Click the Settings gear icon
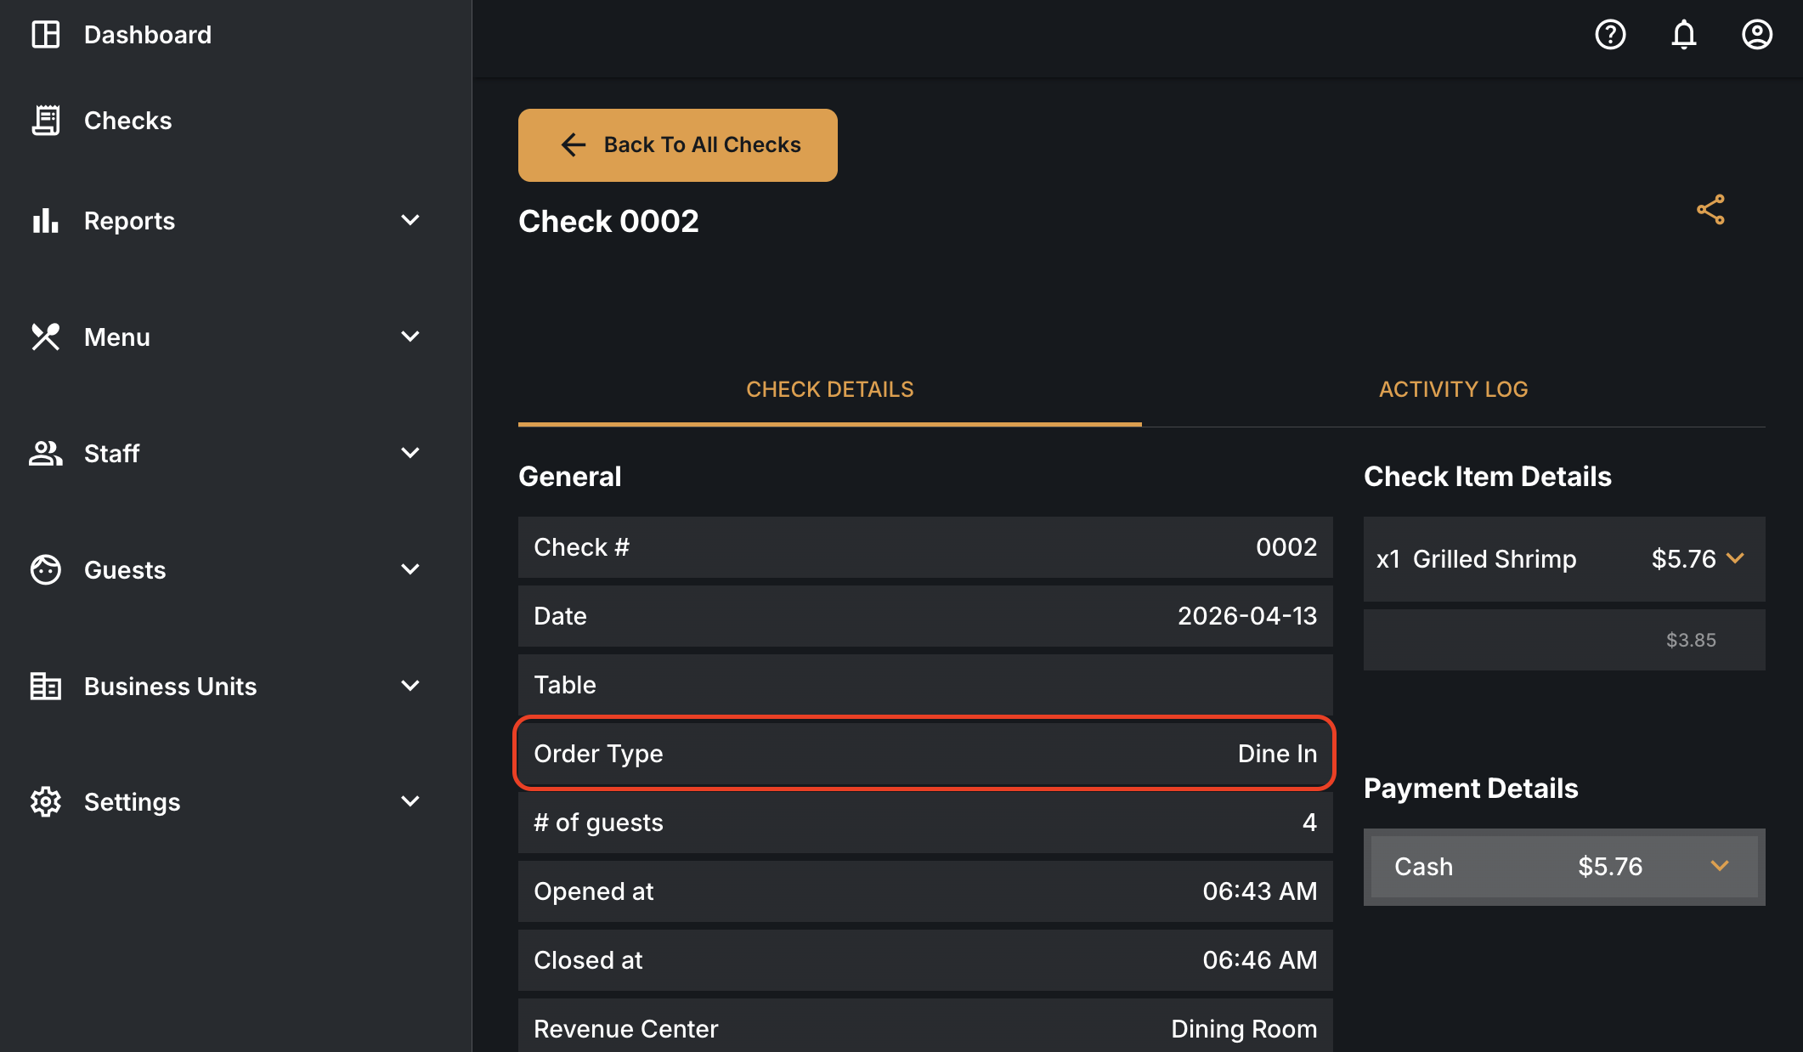Screen dimensions: 1803x1052 [46, 802]
